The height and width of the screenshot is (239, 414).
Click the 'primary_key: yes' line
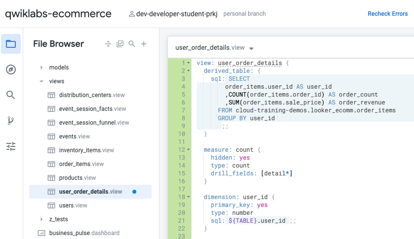click(239, 205)
